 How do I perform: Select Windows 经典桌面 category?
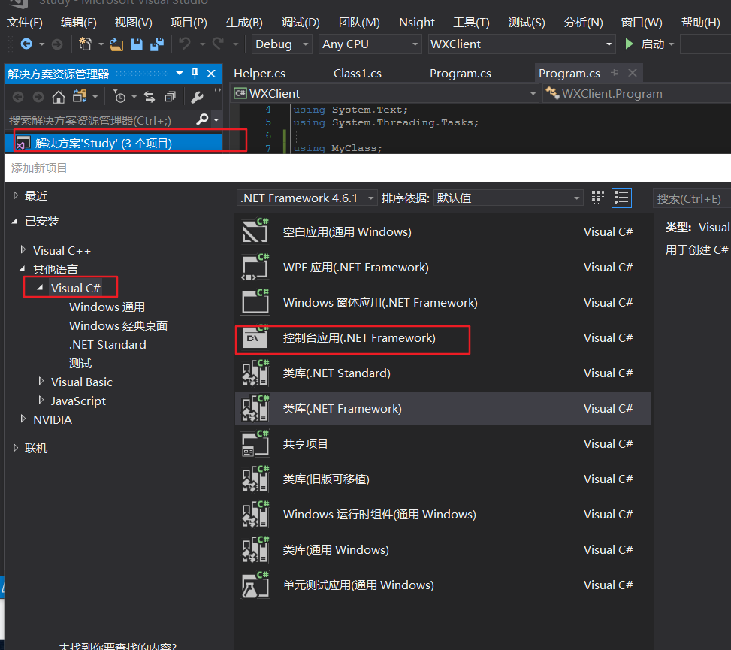tap(119, 325)
